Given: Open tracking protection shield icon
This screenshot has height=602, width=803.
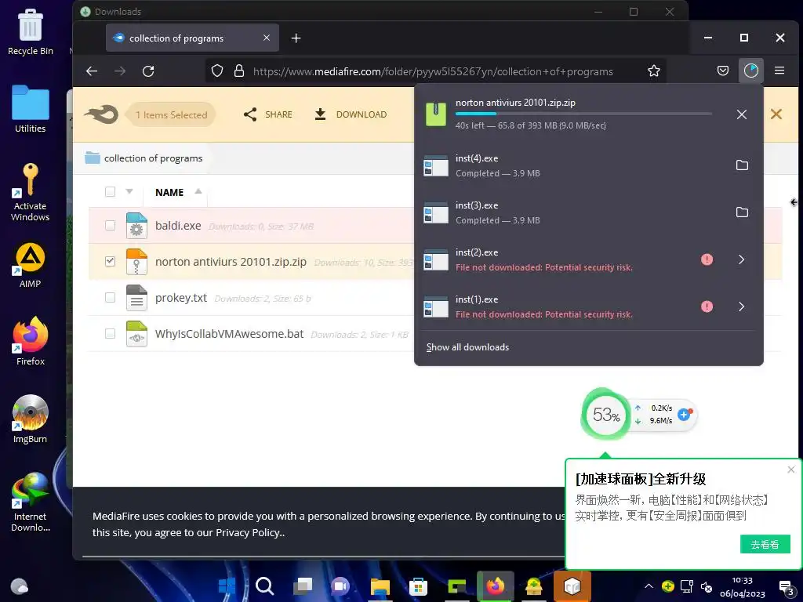Looking at the screenshot, I should point(217,71).
